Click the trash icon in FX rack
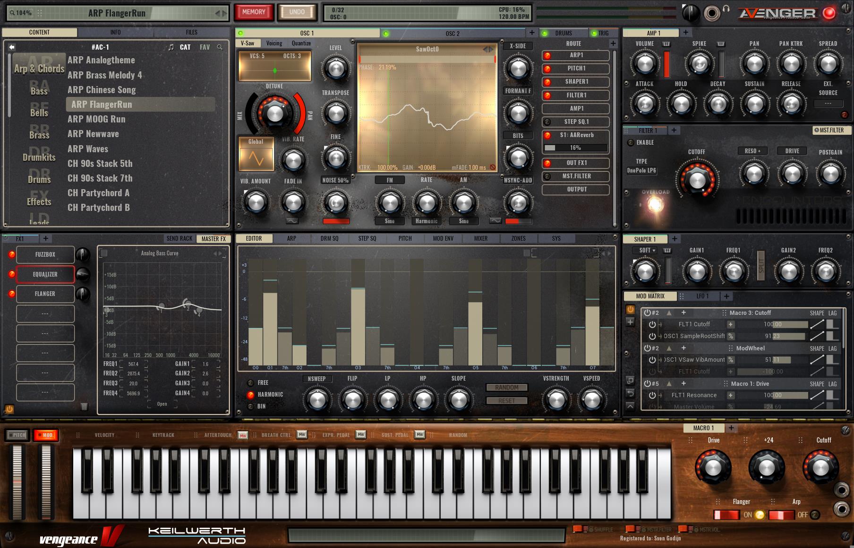854x548 pixels. coord(84,407)
